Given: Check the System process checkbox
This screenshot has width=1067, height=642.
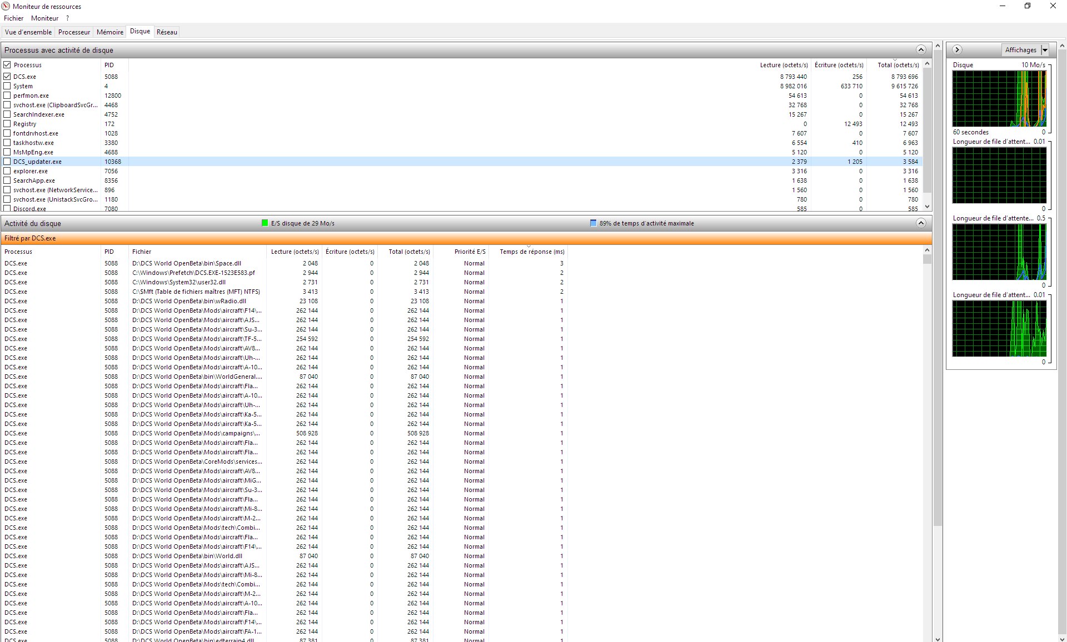Looking at the screenshot, I should click(x=7, y=86).
